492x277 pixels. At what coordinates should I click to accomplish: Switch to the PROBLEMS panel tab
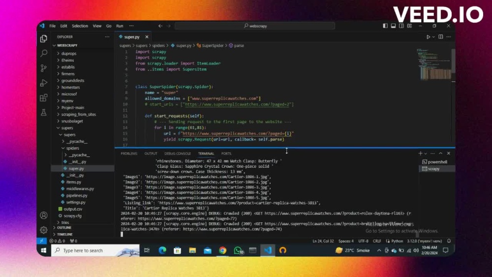click(x=129, y=154)
